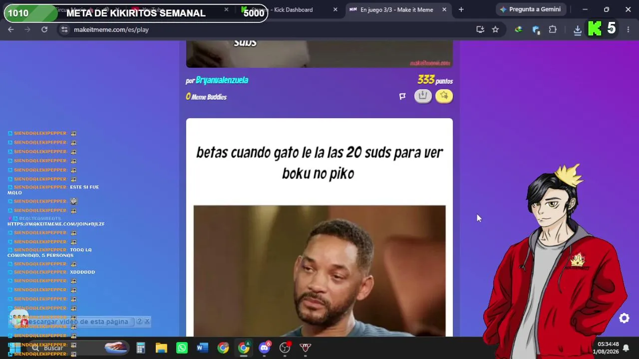Report the meme using the flag icon
Viewport: 639px width, 359px height.
pyautogui.click(x=402, y=96)
